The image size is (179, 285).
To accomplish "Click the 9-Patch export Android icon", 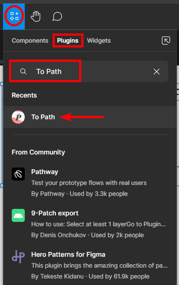I will click(x=18, y=215).
